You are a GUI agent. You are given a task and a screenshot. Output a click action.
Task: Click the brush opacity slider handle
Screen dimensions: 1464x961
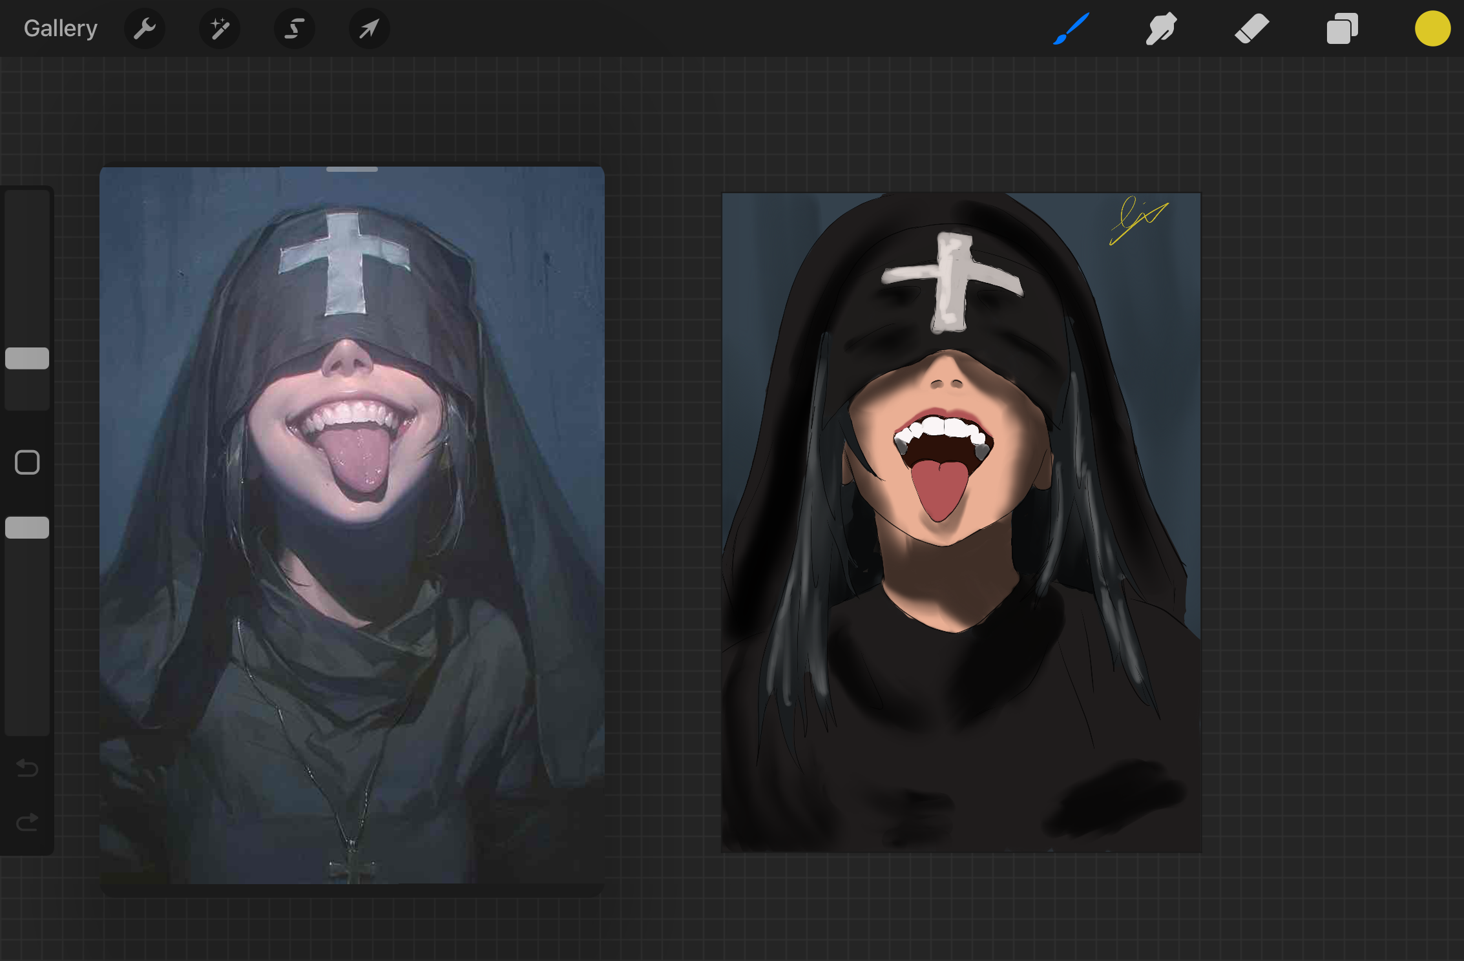(27, 528)
